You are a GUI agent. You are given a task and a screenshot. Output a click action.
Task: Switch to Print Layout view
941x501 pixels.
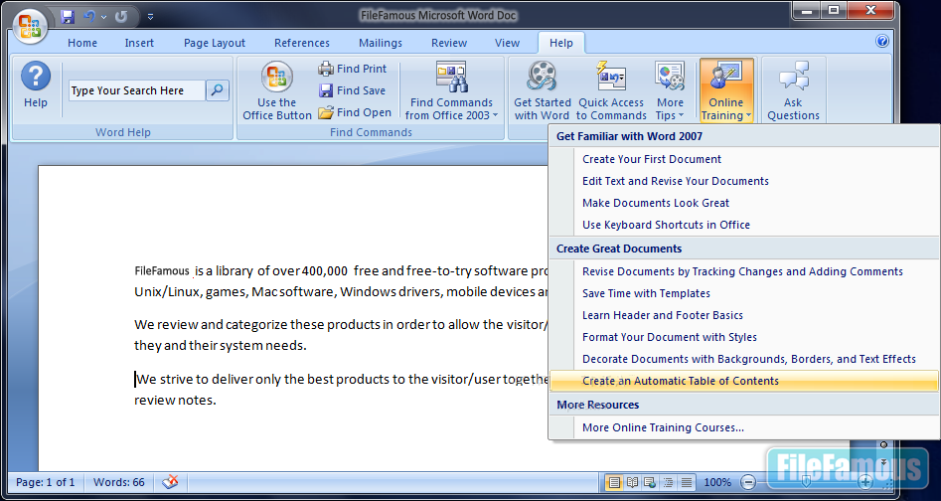click(613, 482)
